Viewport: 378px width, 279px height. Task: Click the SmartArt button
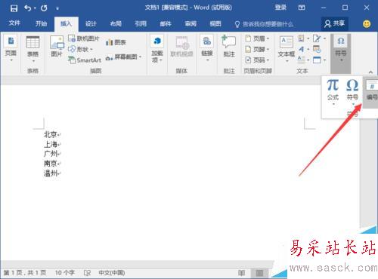click(x=85, y=60)
